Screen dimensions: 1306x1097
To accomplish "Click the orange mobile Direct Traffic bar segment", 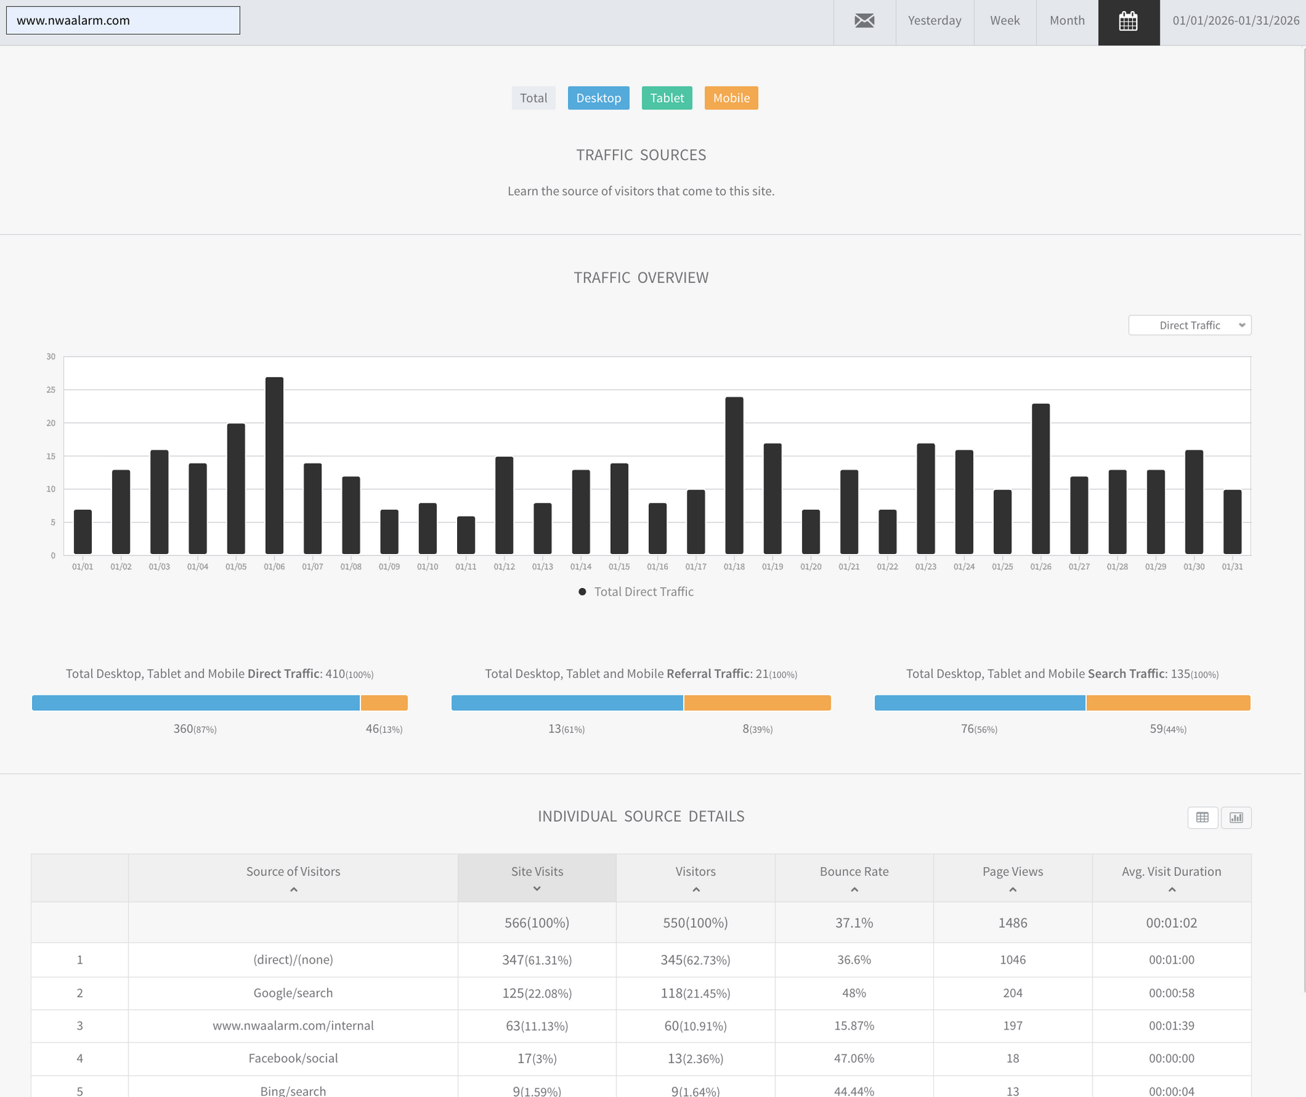I will pyautogui.click(x=384, y=703).
